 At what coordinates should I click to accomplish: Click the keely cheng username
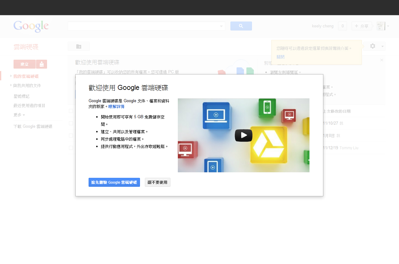coord(323,26)
